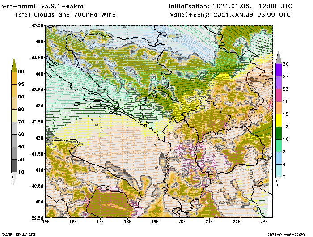Click the 60-70 light gray cloud swatch
Screen dimensions: 313x237
point(14,128)
